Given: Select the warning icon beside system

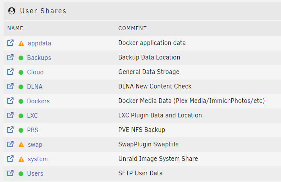Looking at the screenshot, I should (21, 159).
